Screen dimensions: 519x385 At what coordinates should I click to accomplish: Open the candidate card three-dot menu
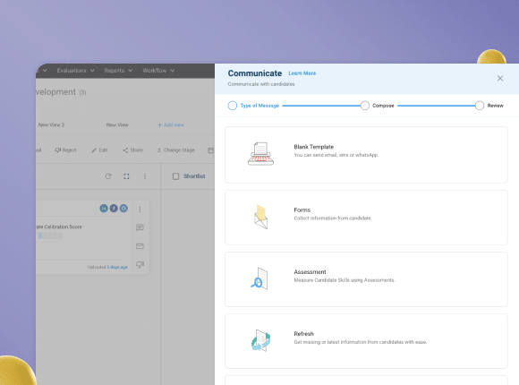(x=140, y=210)
